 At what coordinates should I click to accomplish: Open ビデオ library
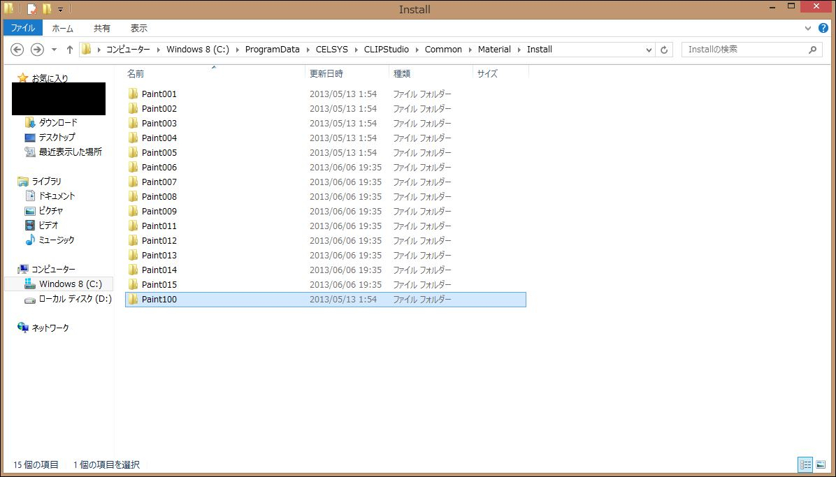coord(48,226)
